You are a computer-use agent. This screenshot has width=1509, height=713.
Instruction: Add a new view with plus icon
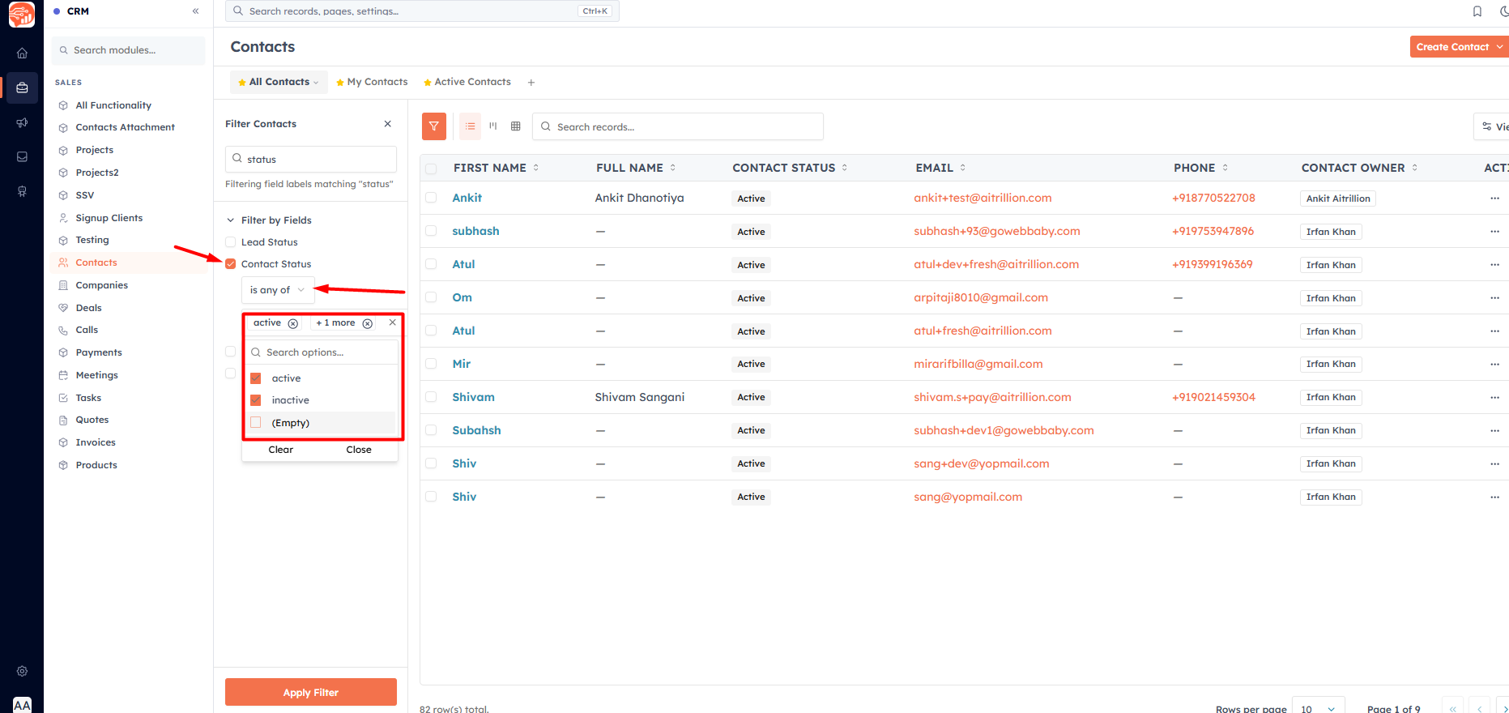(531, 83)
